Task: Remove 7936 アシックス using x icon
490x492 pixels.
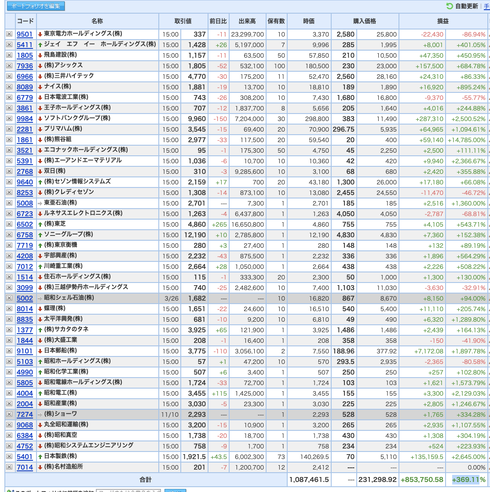Action: pyautogui.click(x=9, y=66)
